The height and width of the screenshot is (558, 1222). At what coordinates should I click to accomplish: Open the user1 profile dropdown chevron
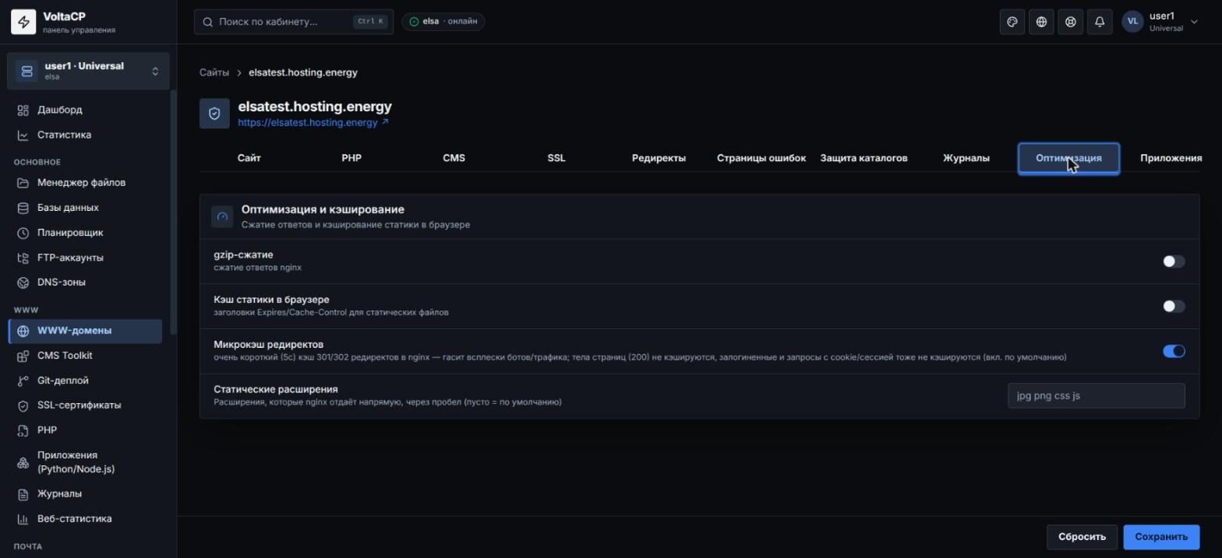(x=1194, y=22)
